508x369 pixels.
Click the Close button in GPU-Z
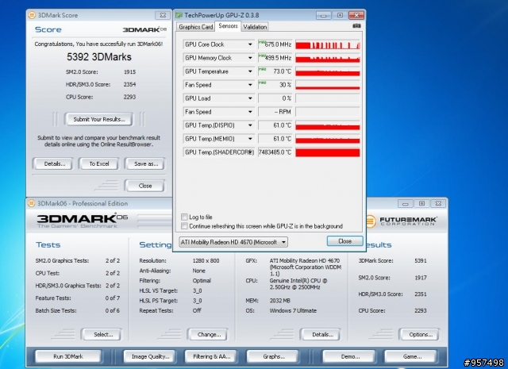pos(344,241)
